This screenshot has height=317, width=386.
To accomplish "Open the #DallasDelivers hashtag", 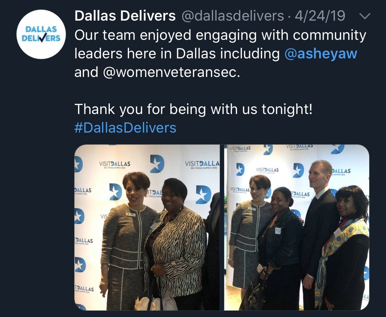I will click(125, 128).
